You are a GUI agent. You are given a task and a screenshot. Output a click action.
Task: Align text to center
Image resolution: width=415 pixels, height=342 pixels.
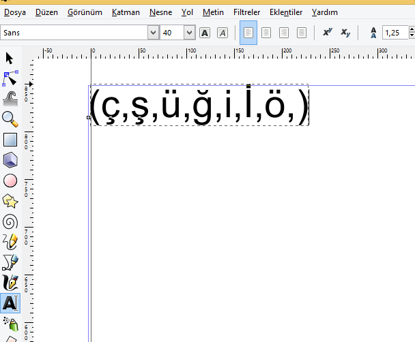pyautogui.click(x=266, y=33)
